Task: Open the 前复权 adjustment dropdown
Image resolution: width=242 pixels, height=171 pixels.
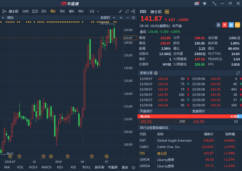Action: pos(108,18)
